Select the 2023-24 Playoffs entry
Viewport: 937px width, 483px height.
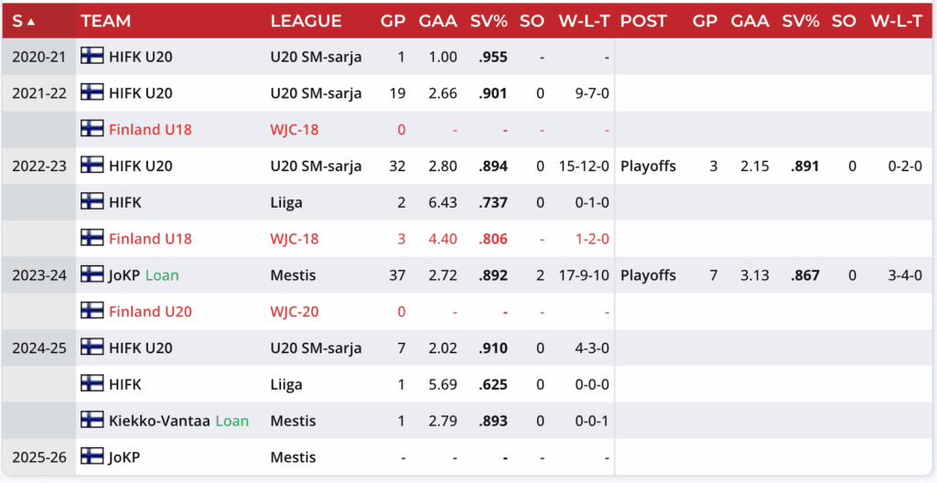coord(648,274)
